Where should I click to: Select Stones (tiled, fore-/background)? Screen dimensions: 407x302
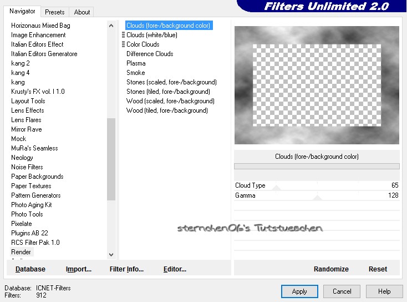pos(168,92)
